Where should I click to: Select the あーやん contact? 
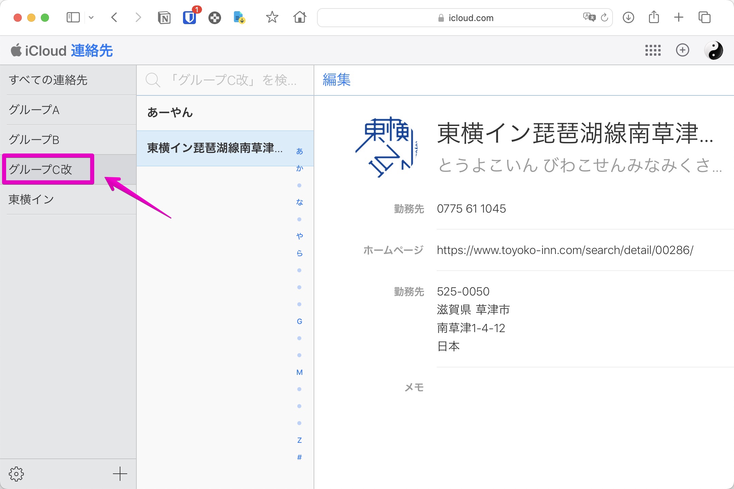tap(170, 113)
